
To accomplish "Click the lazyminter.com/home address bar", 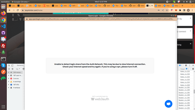I will tap(89, 10).
